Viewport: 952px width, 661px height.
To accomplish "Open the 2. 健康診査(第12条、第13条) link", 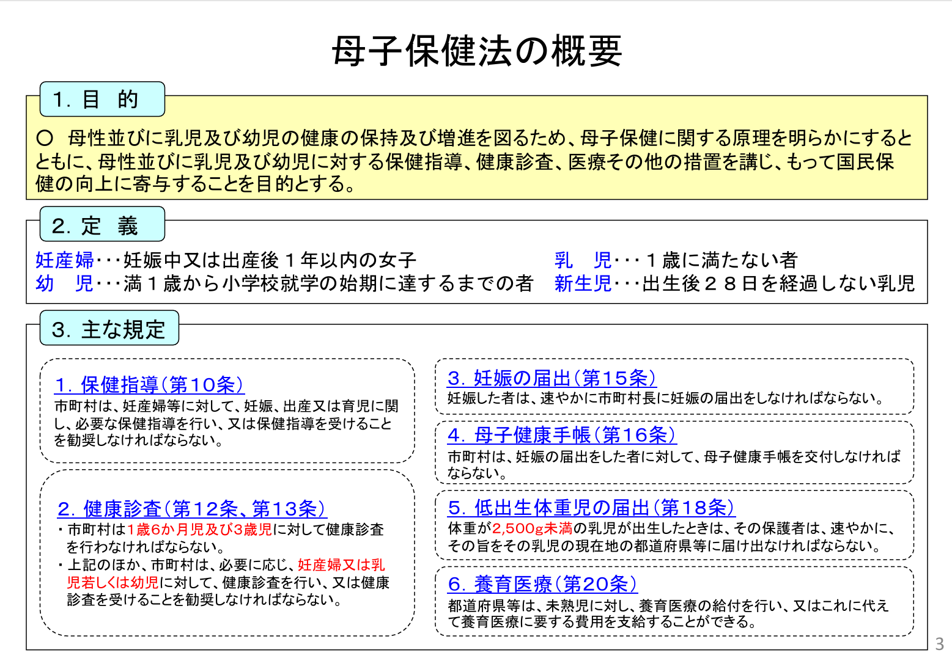I will click(x=192, y=509).
